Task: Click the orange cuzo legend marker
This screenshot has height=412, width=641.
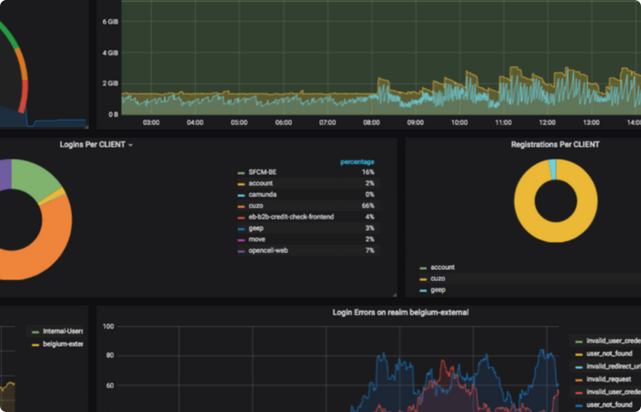Action: pyautogui.click(x=241, y=205)
